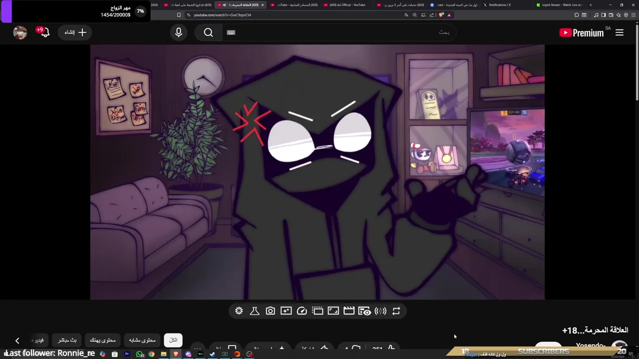Screen dimensions: 639x359
Task: Close the active YouTube browser tab
Action: click(262, 5)
